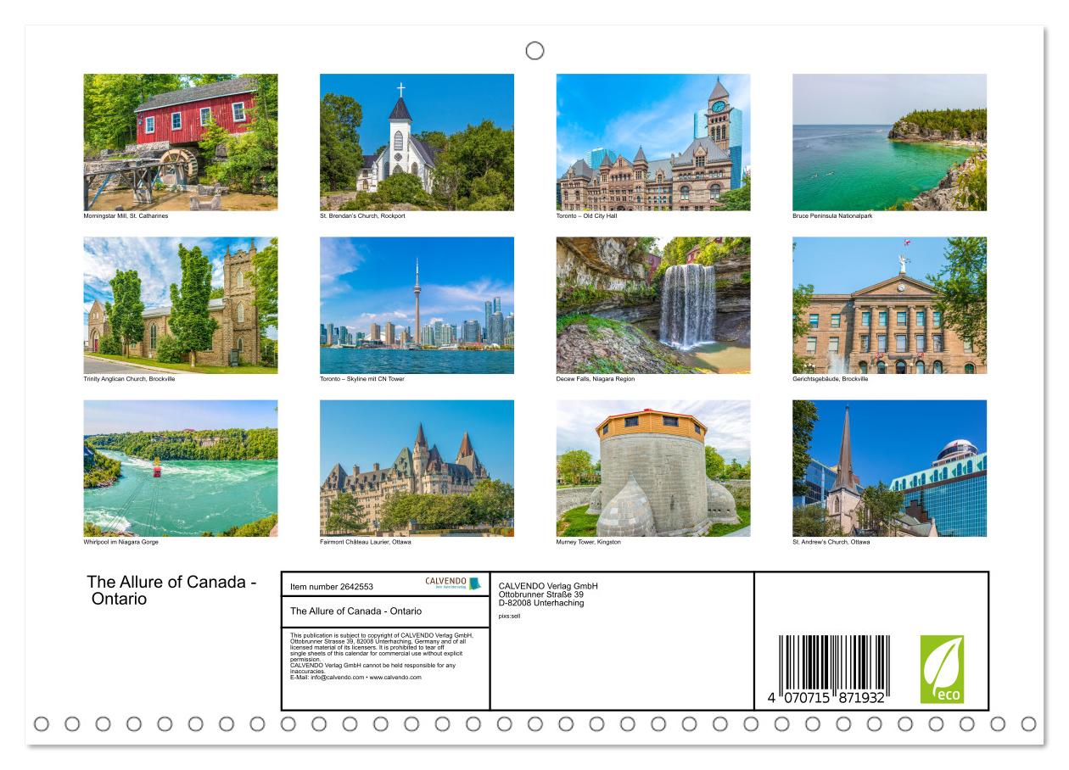
Task: Click the large calendar title at bottom left
Action: [171, 590]
